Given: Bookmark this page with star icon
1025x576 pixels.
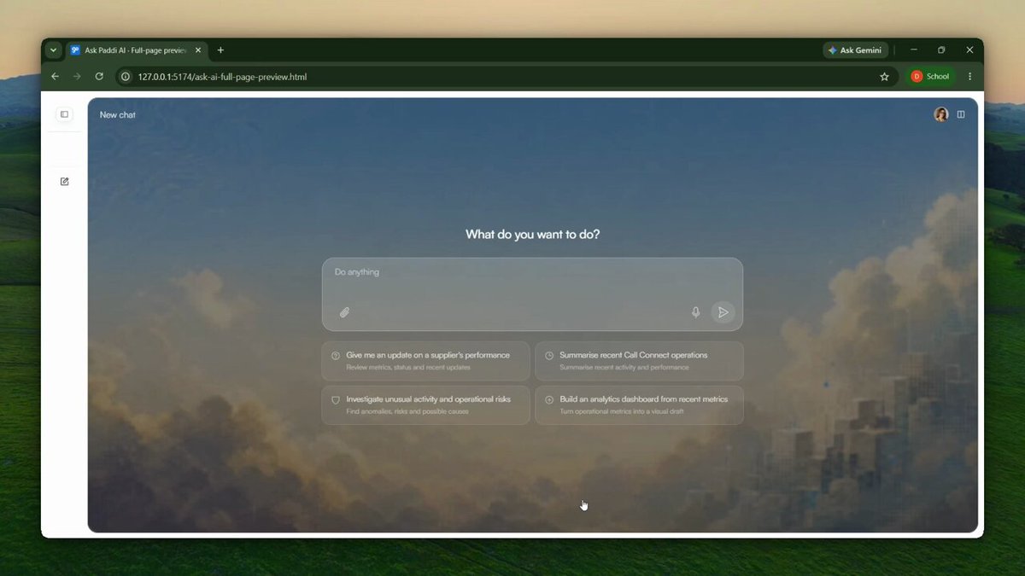Looking at the screenshot, I should tap(884, 77).
